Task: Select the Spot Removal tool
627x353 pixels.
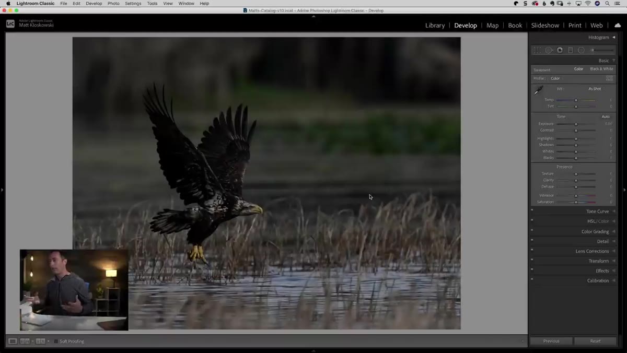Action: [x=549, y=50]
